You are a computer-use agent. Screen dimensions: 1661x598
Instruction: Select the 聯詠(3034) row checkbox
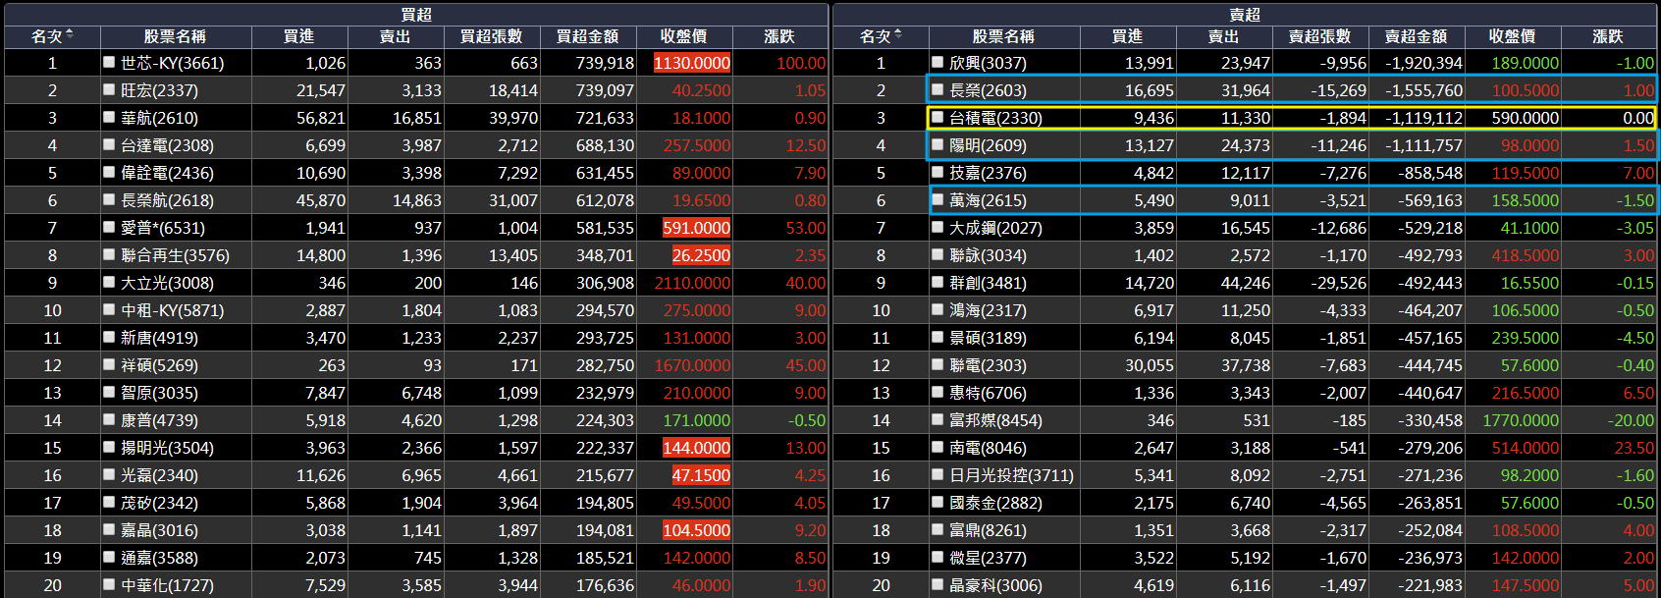coord(938,254)
